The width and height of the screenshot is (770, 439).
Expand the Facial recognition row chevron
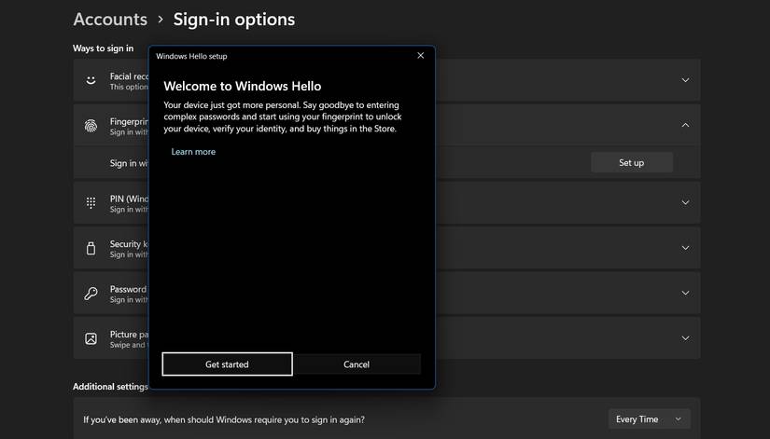pyautogui.click(x=685, y=80)
